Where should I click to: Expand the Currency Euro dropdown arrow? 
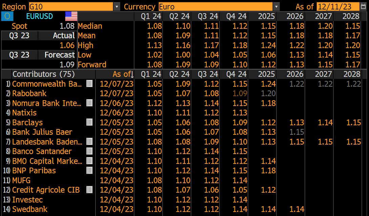tap(276, 6)
